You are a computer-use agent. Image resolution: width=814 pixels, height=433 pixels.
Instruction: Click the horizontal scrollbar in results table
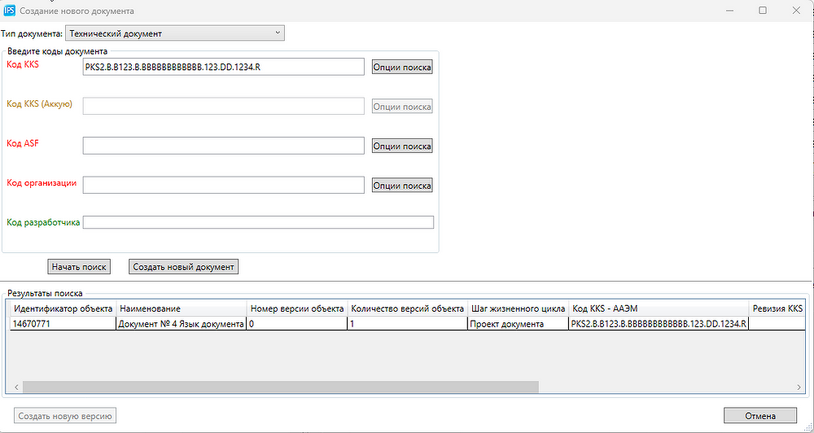[x=281, y=387]
